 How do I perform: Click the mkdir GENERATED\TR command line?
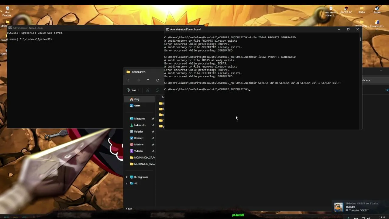(x=253, y=83)
